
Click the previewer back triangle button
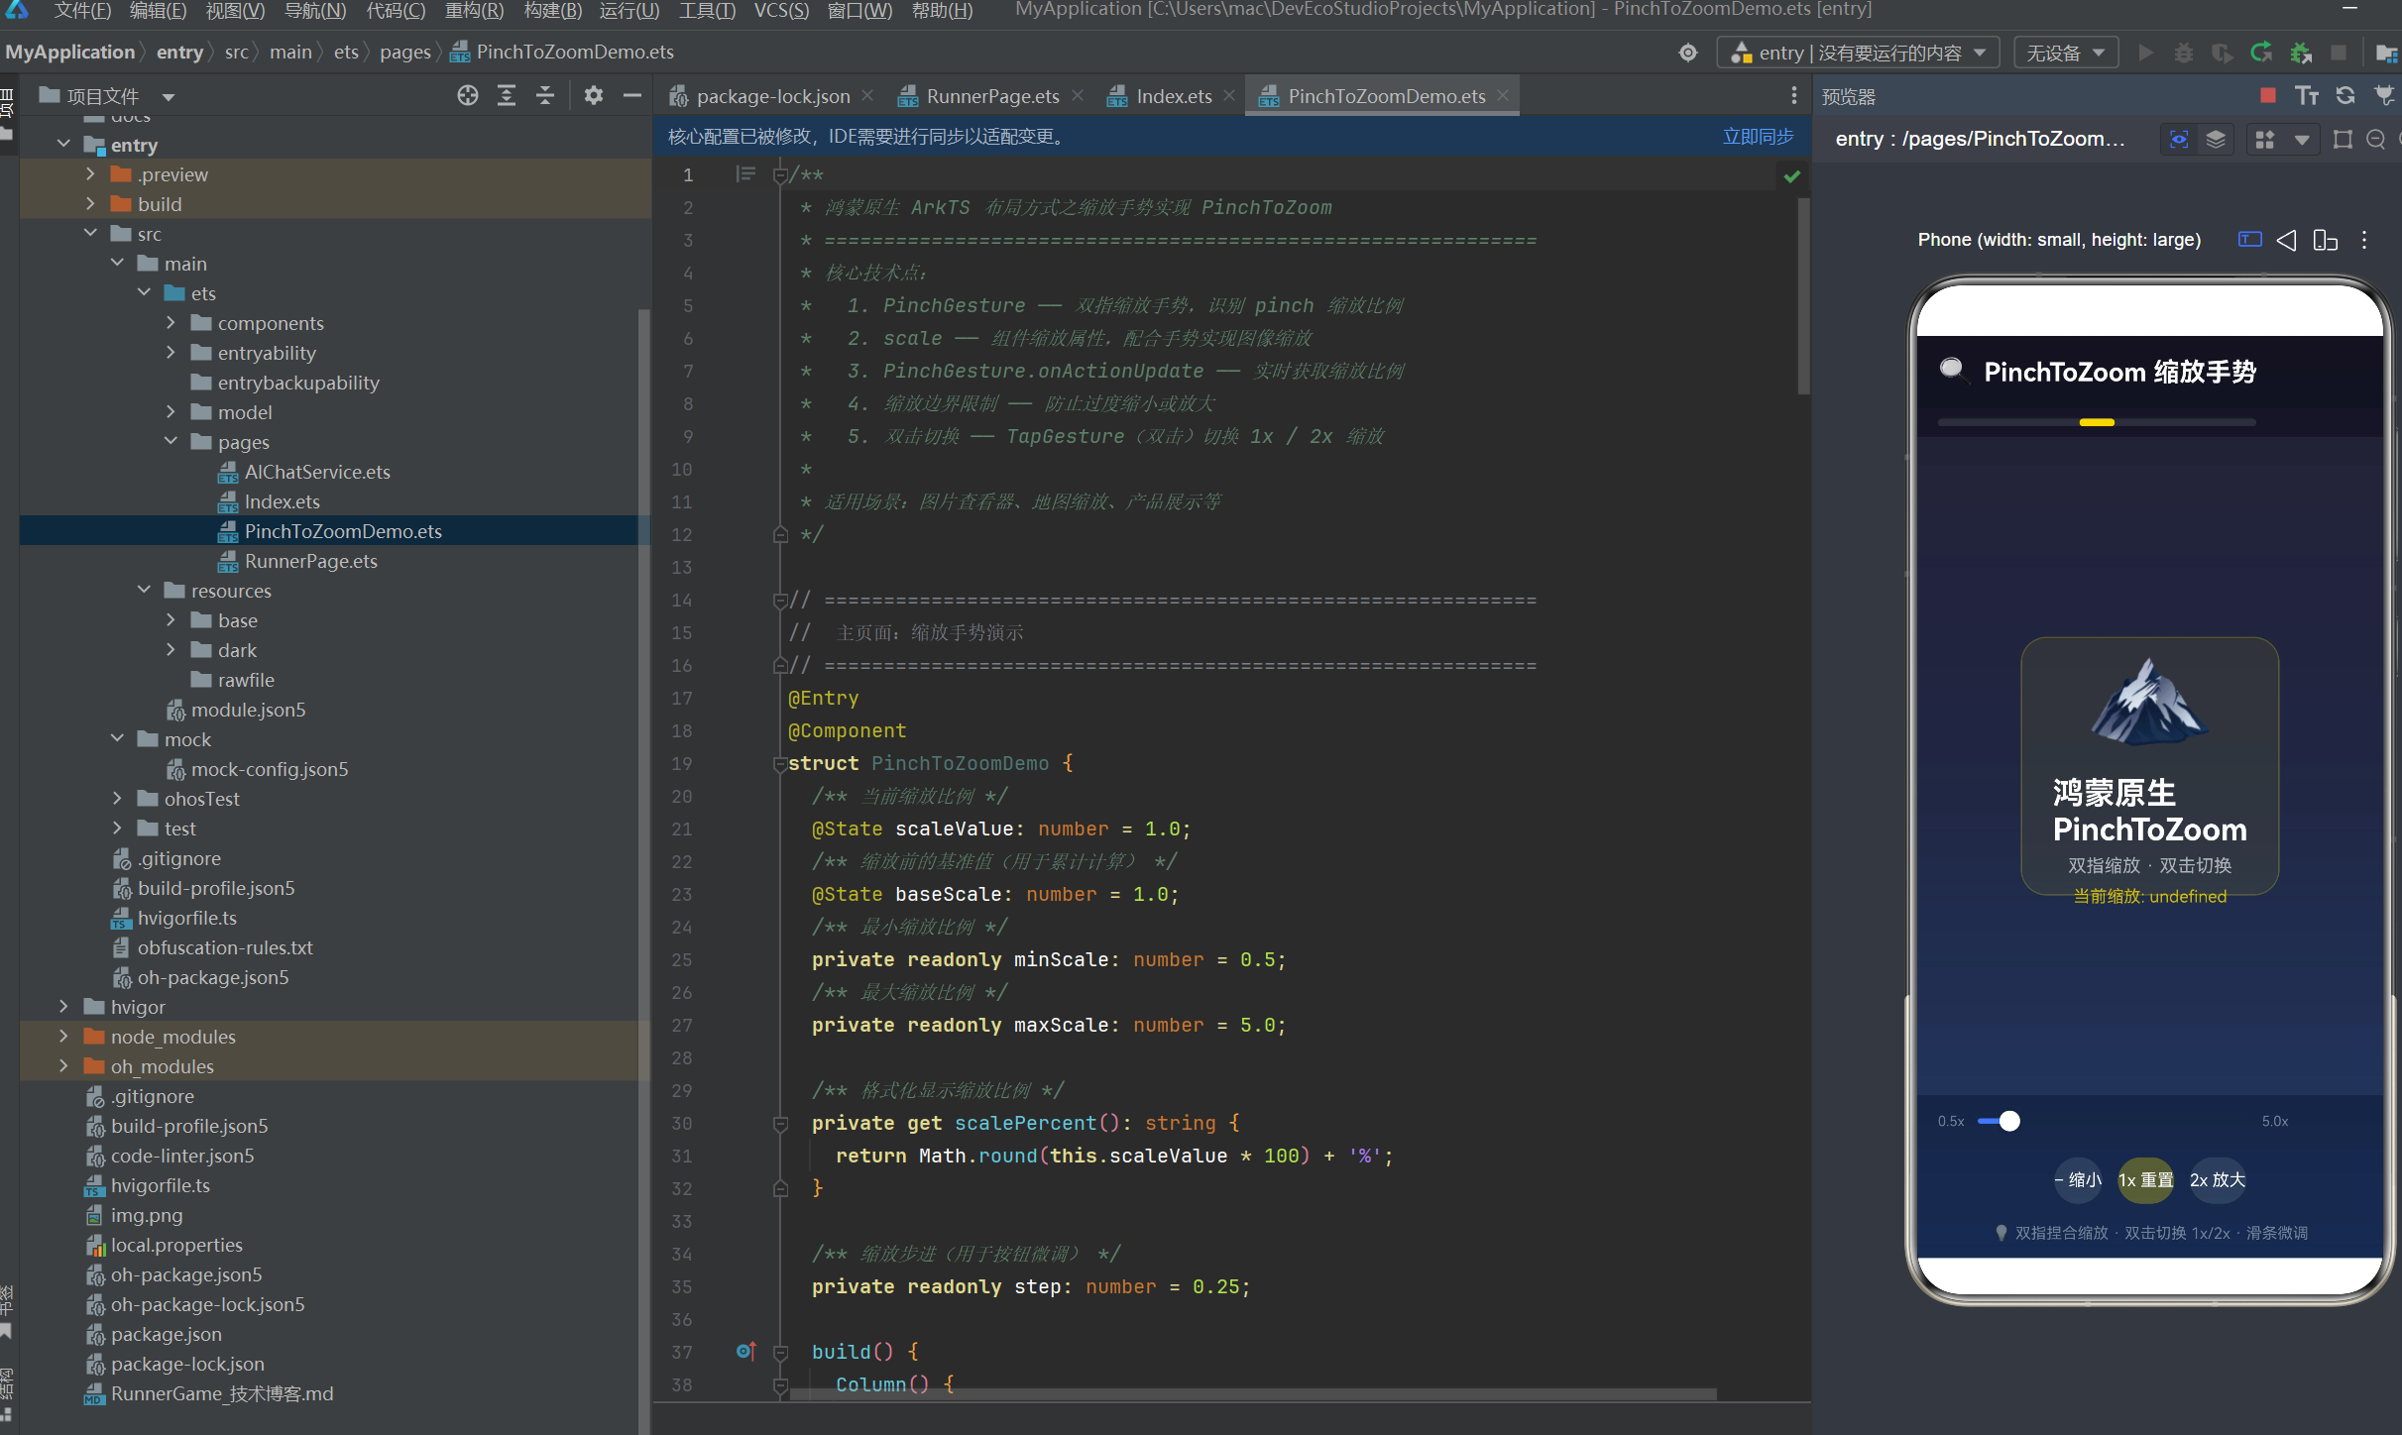click(2286, 240)
